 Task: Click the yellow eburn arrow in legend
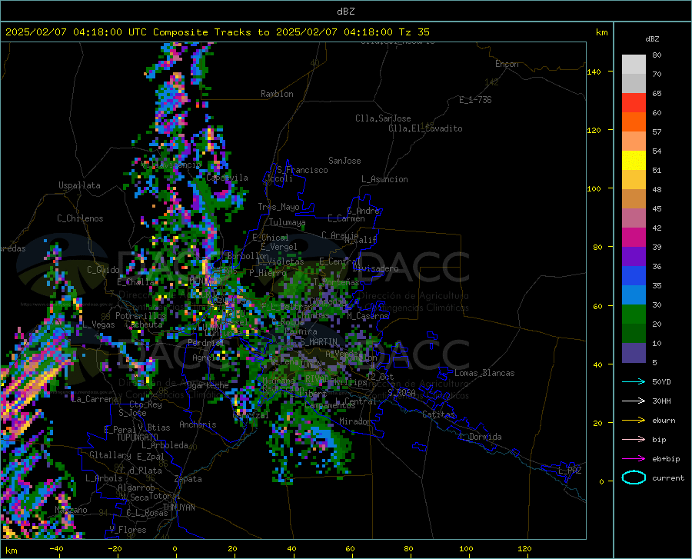point(634,421)
